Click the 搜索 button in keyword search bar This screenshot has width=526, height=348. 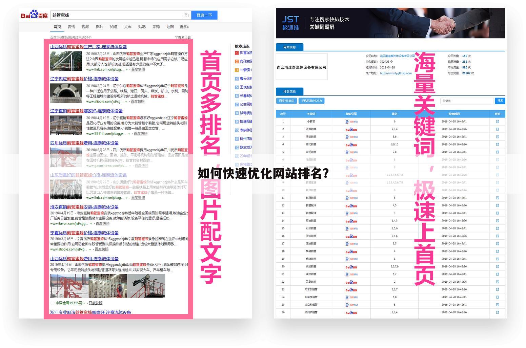tap(500, 101)
